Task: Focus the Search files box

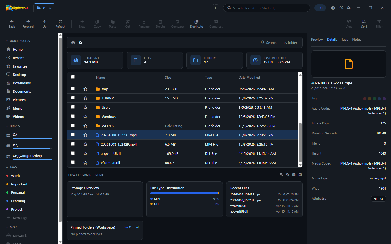Action: [267, 8]
